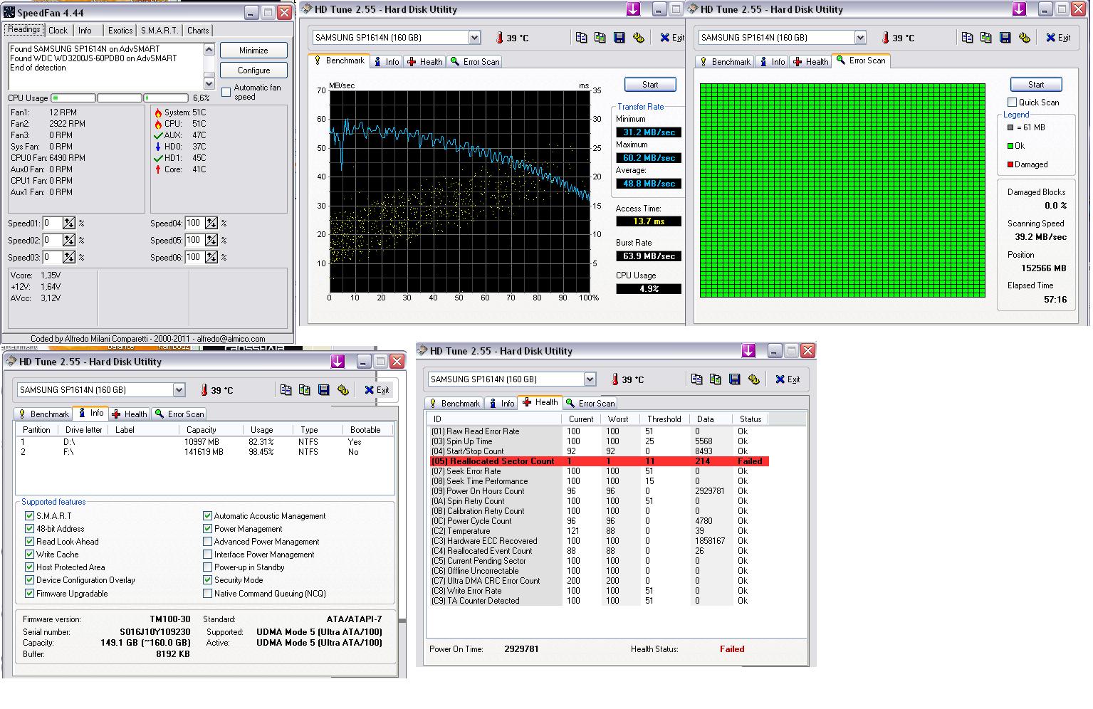The image size is (1093, 709).
Task: Click the Speed05 percentage input field
Action: tap(195, 241)
